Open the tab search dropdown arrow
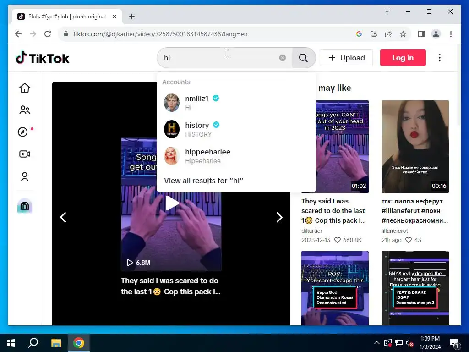This screenshot has width=469, height=352. tap(387, 11)
